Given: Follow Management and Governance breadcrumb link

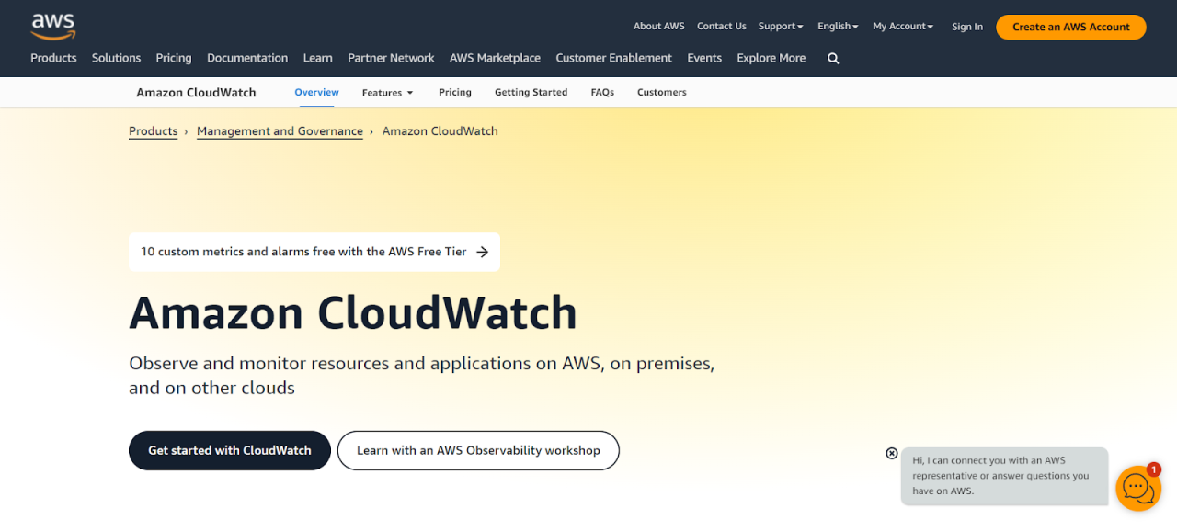Looking at the screenshot, I should [x=280, y=131].
